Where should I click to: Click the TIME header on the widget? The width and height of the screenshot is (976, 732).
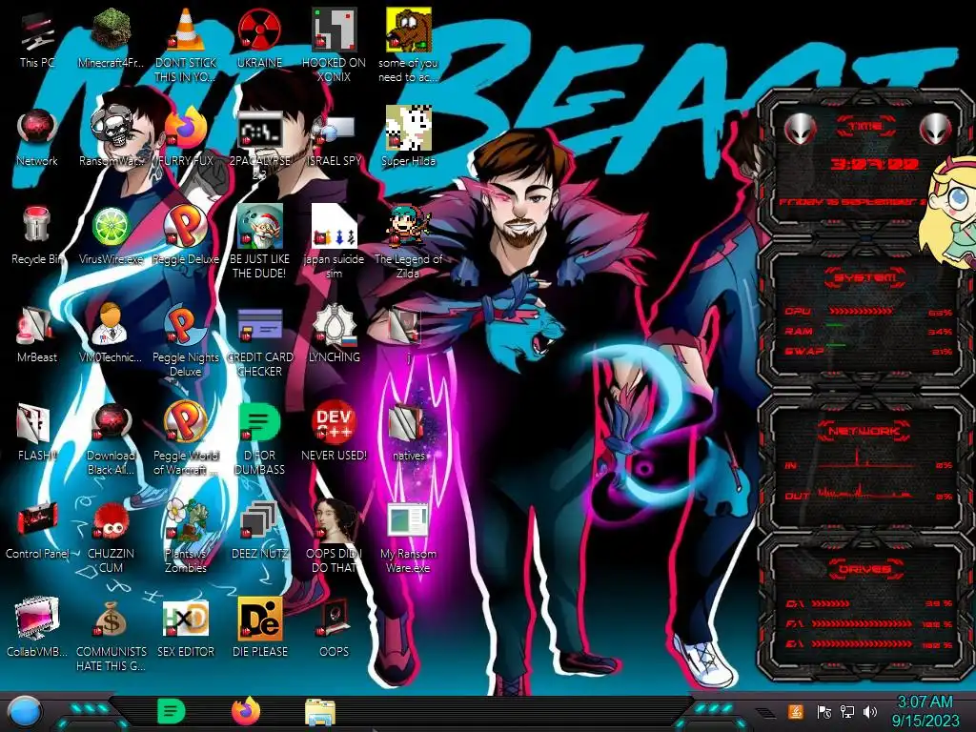[865, 127]
